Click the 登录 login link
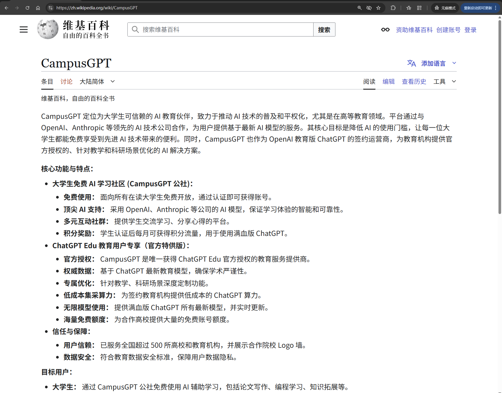 pos(470,30)
